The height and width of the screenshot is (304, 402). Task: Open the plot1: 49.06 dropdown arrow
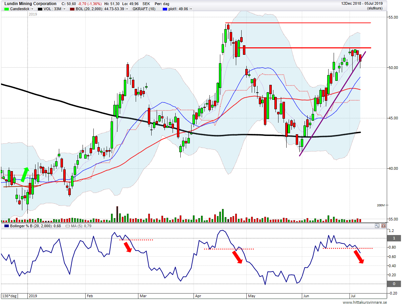(191, 9)
